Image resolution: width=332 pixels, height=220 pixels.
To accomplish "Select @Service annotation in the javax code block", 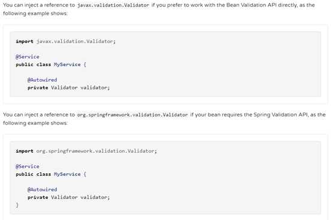I will click(x=28, y=57).
